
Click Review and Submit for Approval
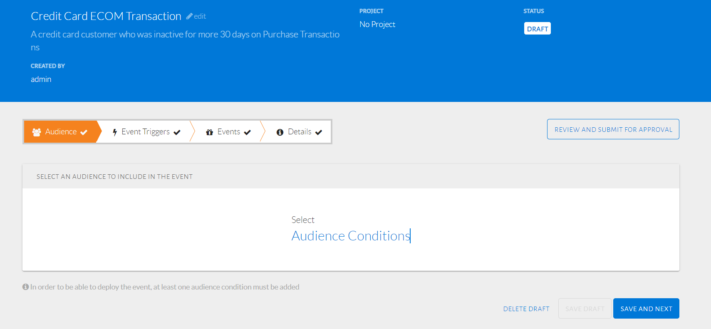tap(613, 129)
